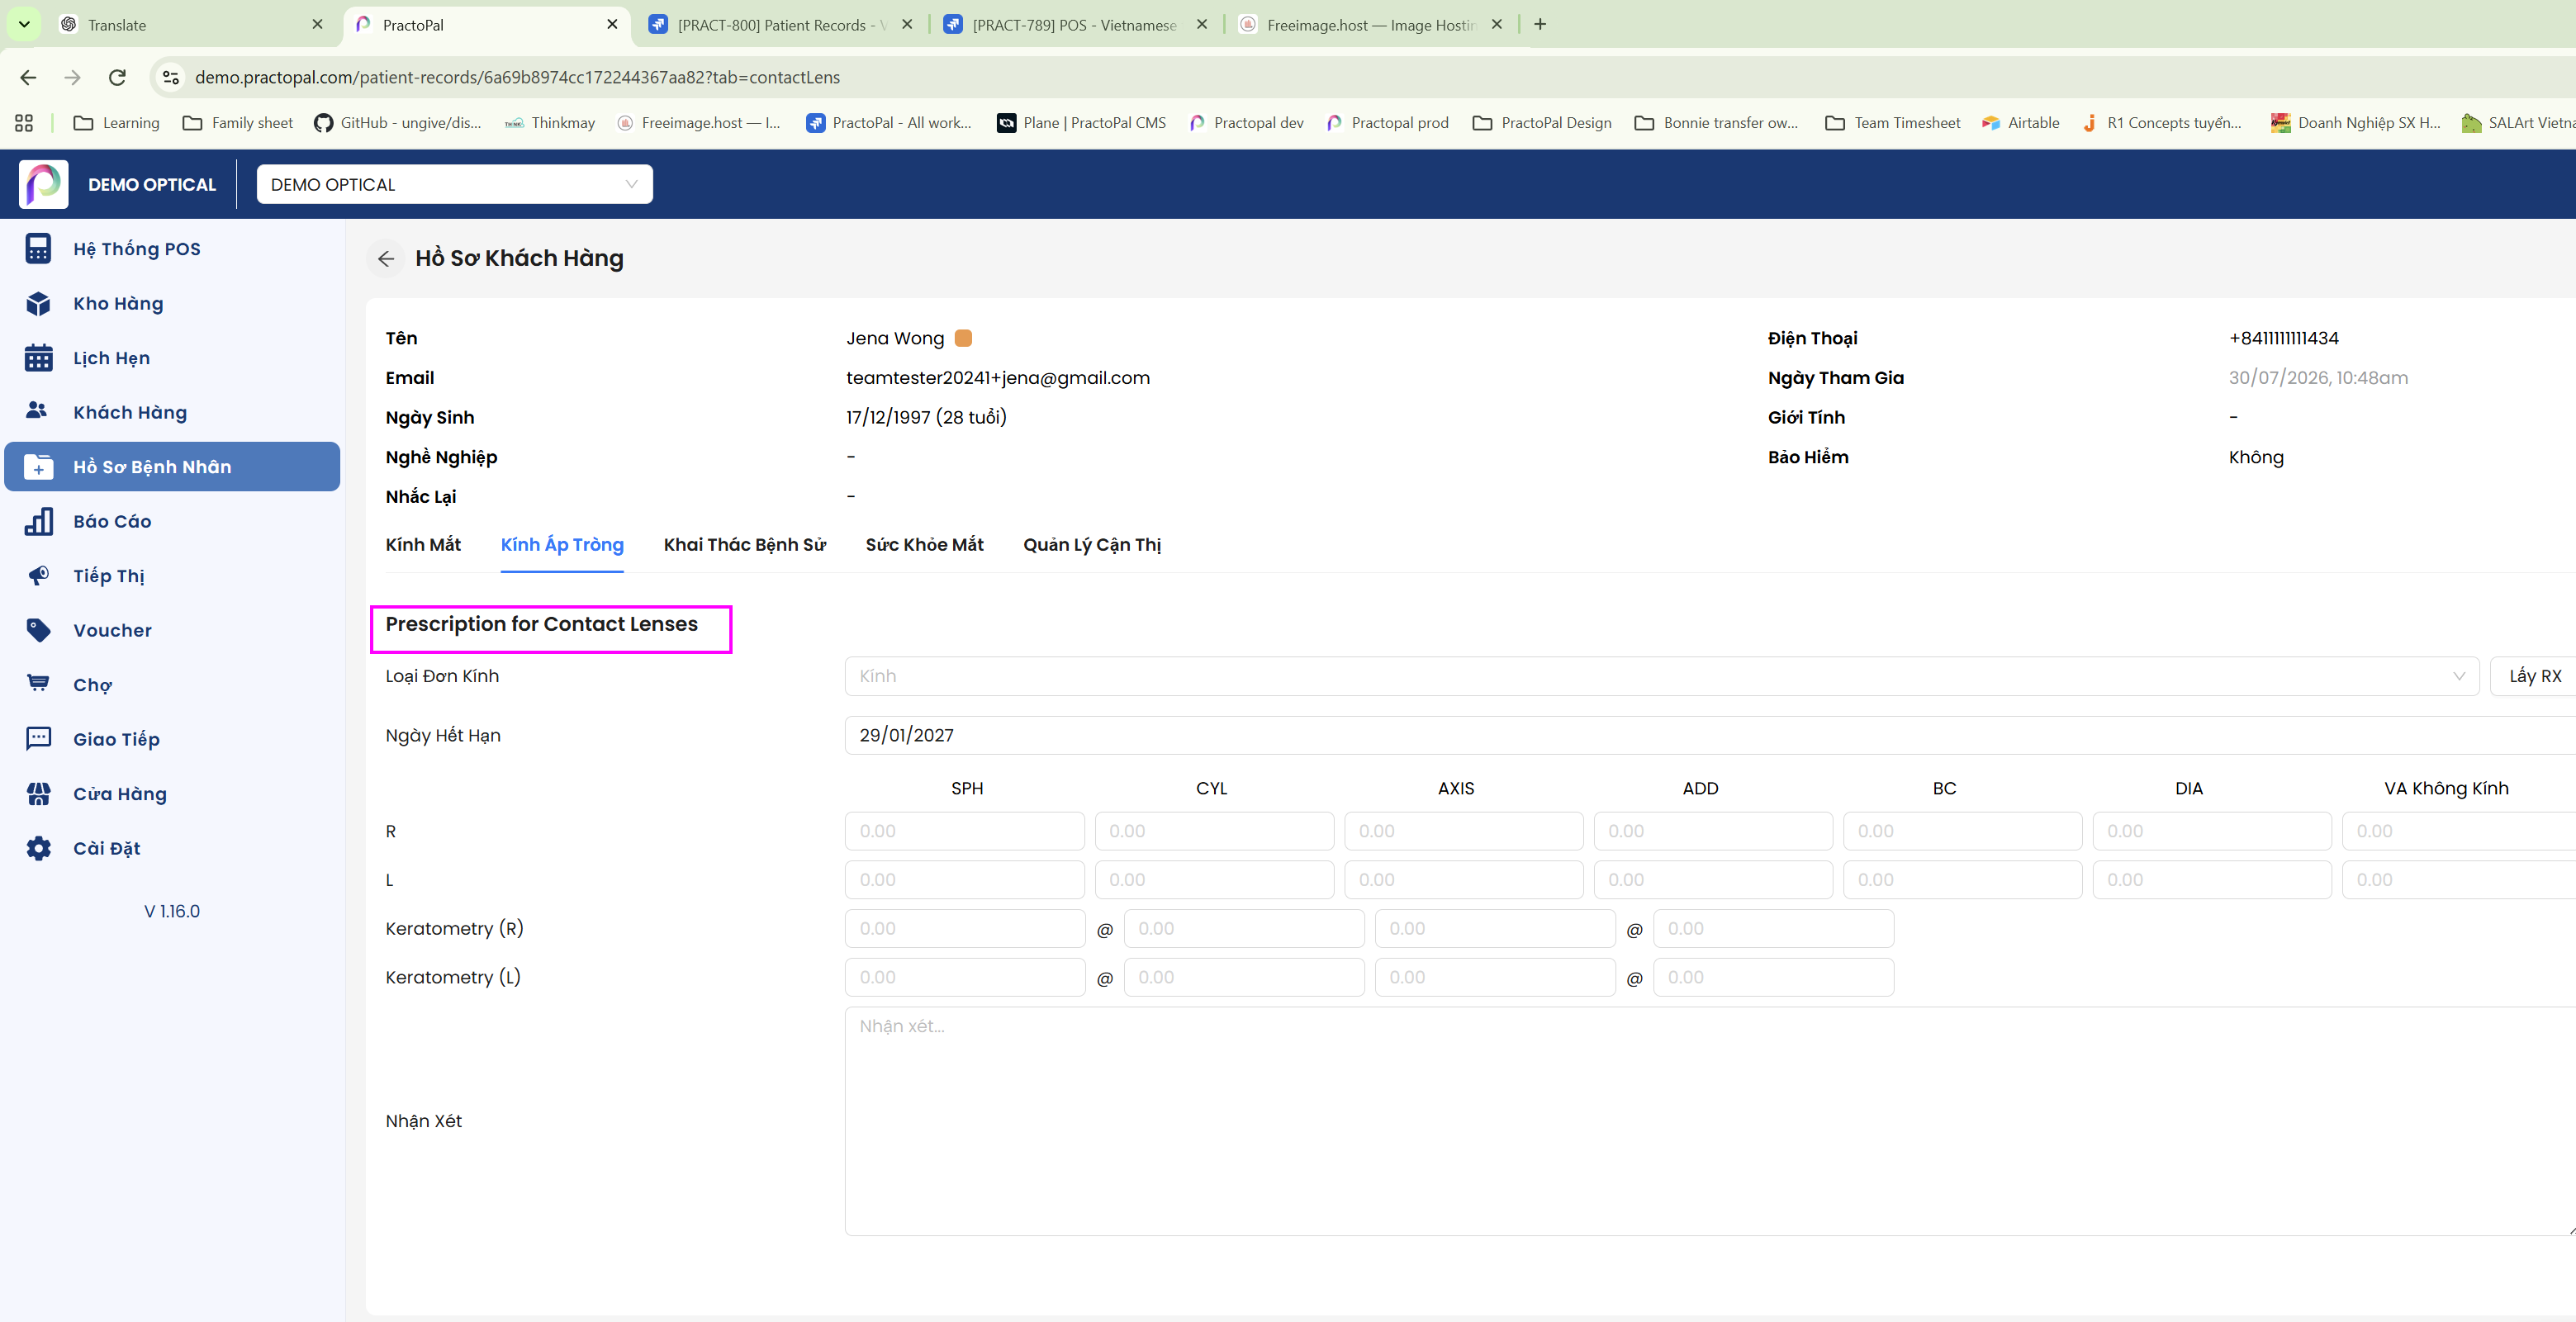Open the Team Timesheet bookmark folder
Image resolution: width=2576 pixels, height=1322 pixels.
pos(1892,123)
